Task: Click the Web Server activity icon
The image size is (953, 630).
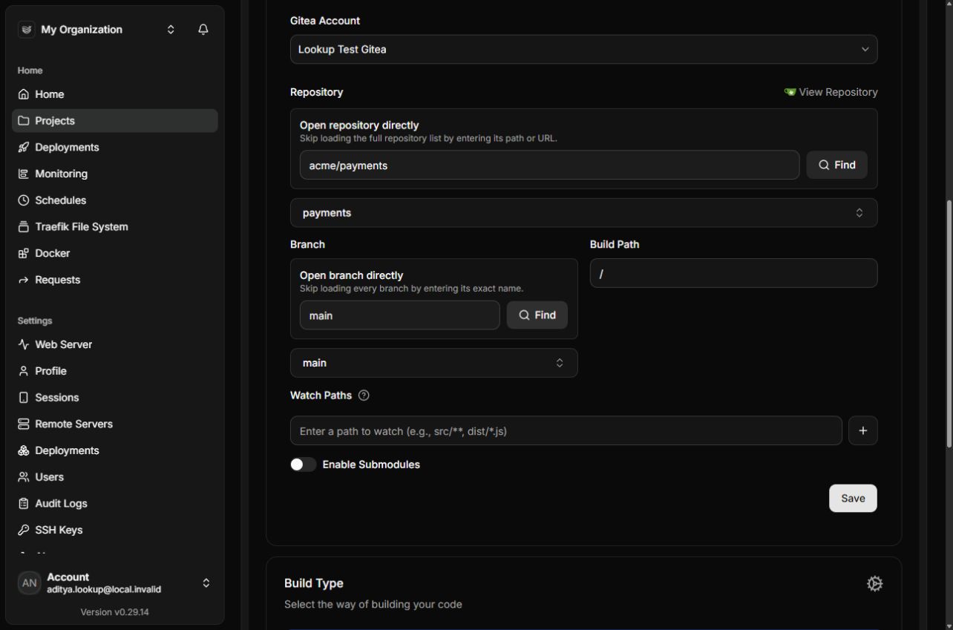Action: point(24,344)
